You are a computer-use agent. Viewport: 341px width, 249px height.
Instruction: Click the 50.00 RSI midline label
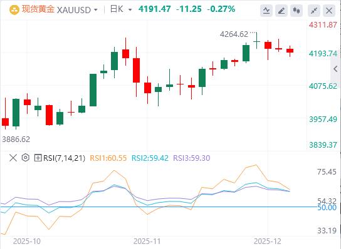pyautogui.click(x=327, y=208)
